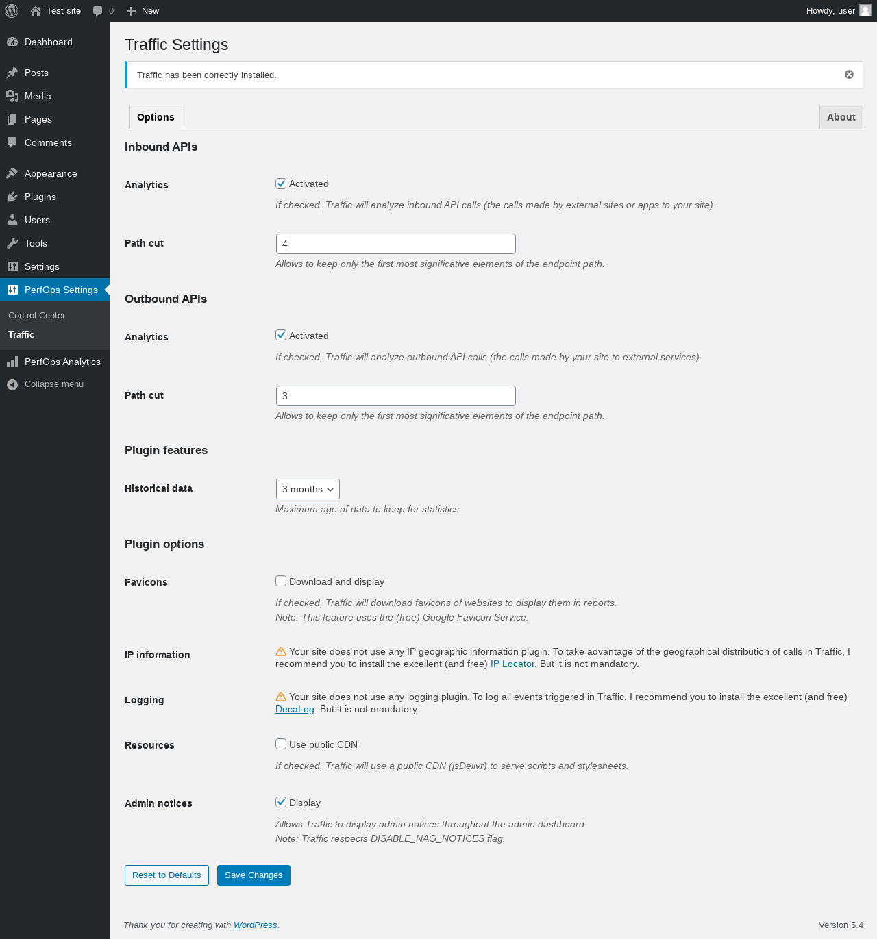
Task: Click the Save Changes button
Action: (254, 875)
